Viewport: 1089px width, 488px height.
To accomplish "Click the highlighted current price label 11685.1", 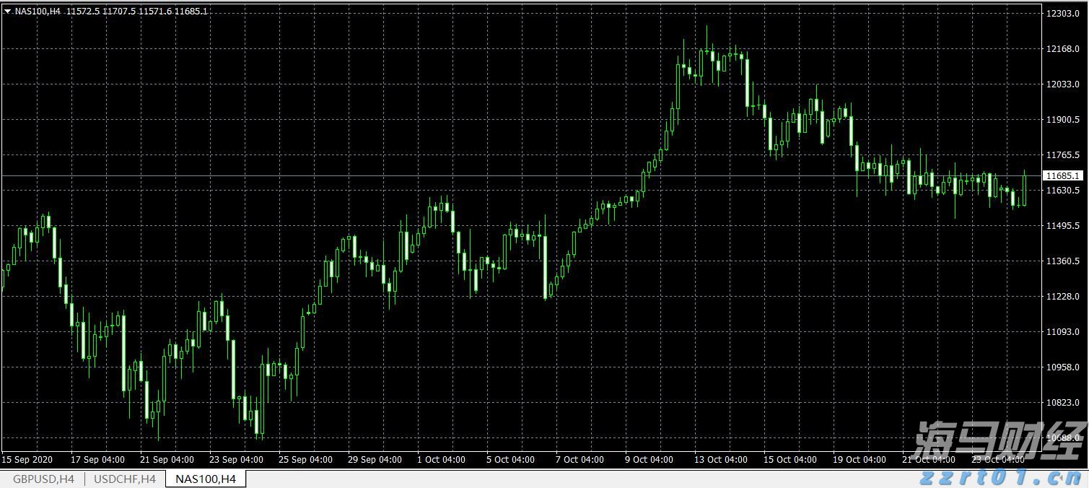I will 1062,175.
